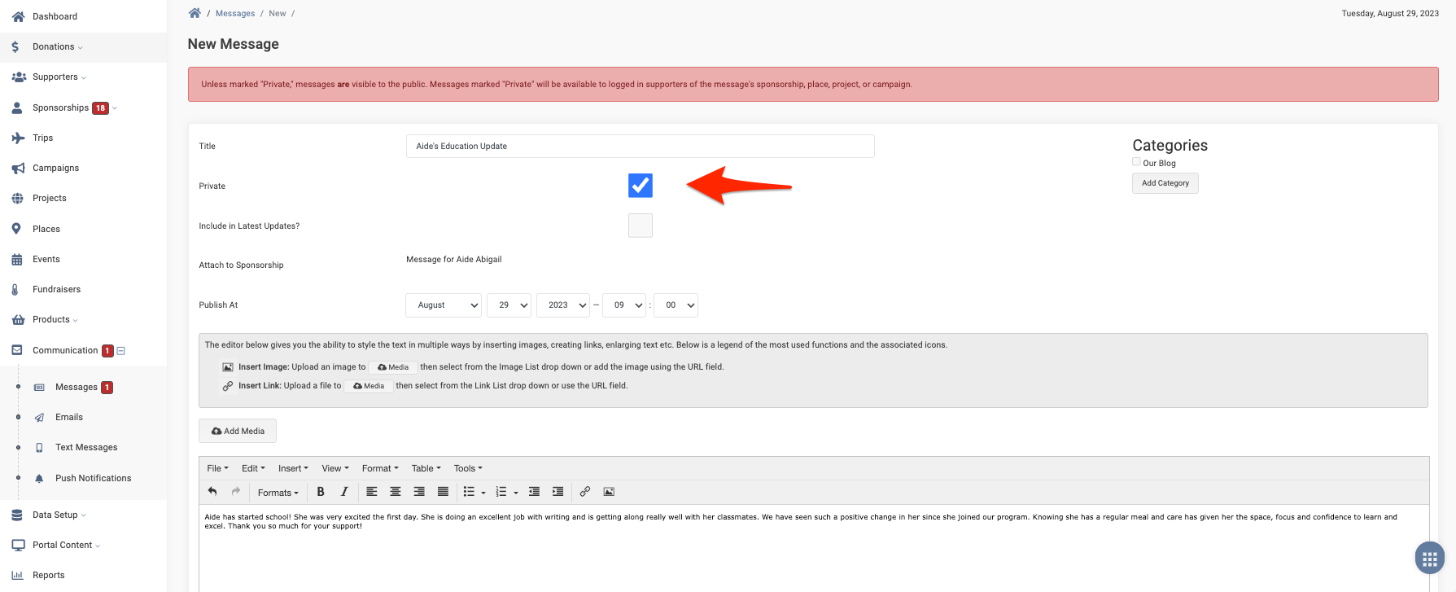Enable Include in Latest Updates checkbox
The image size is (1456, 592).
pyautogui.click(x=641, y=226)
